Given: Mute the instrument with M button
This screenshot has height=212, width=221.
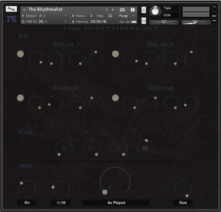Looking at the screenshot, I should click(144, 21).
